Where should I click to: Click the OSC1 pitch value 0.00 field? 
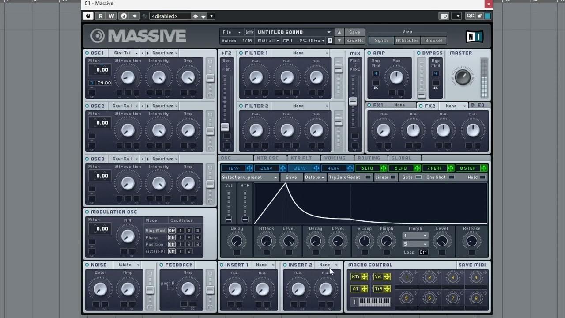coord(100,70)
